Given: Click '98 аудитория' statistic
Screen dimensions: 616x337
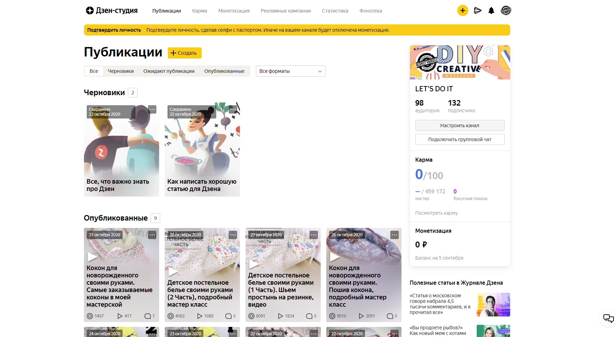Looking at the screenshot, I should click(427, 106).
